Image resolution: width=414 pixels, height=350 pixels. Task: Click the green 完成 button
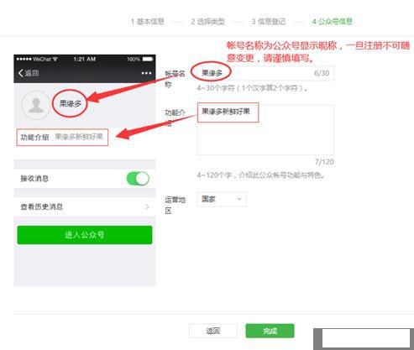pyautogui.click(x=270, y=331)
